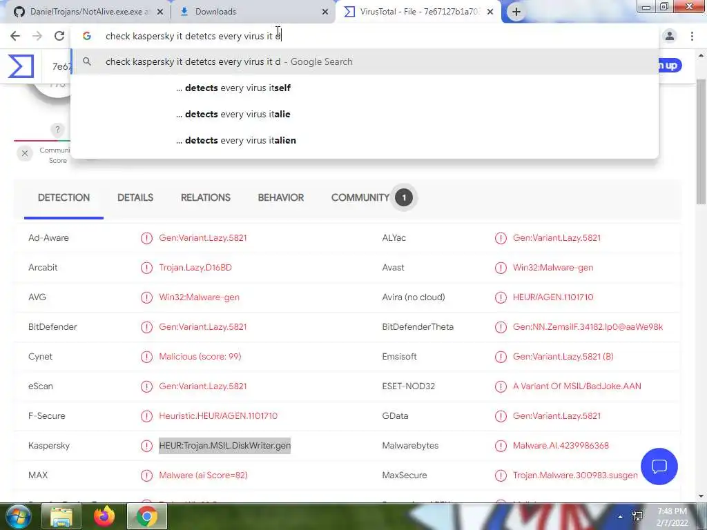
Task: Click the file hash starting 7e6
Action: click(x=61, y=67)
